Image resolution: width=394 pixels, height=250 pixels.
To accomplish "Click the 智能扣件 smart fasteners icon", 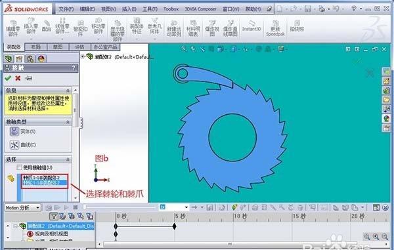I will click(x=80, y=28).
